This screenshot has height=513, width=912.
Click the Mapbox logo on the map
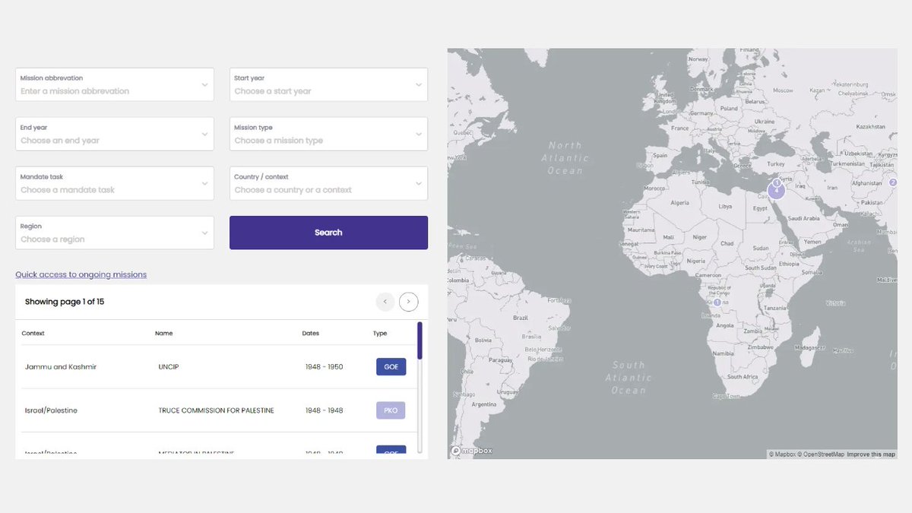tap(472, 451)
